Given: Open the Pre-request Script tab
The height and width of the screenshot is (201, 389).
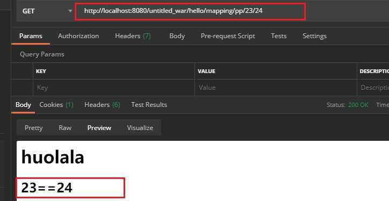Looking at the screenshot, I should (x=228, y=36).
